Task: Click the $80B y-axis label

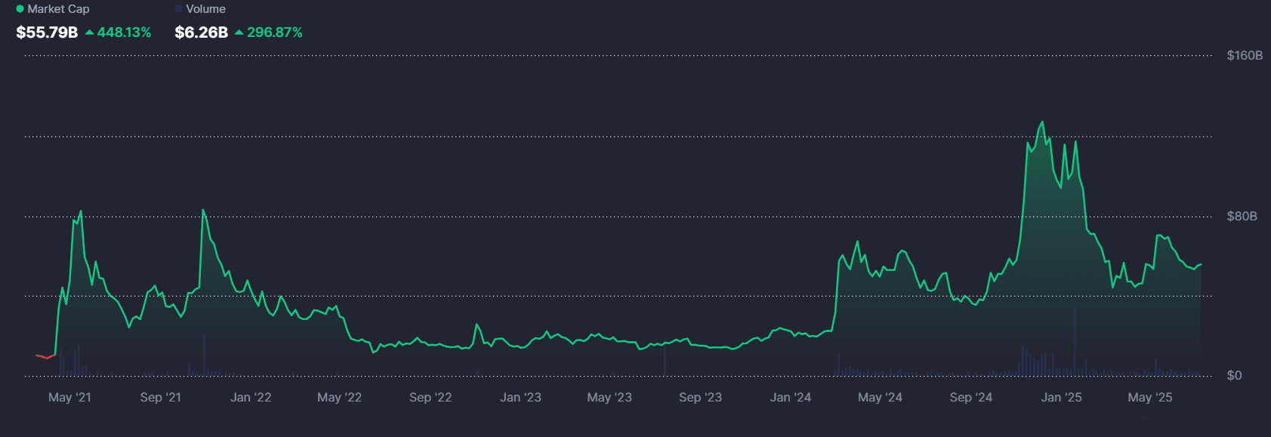Action: click(x=1242, y=217)
